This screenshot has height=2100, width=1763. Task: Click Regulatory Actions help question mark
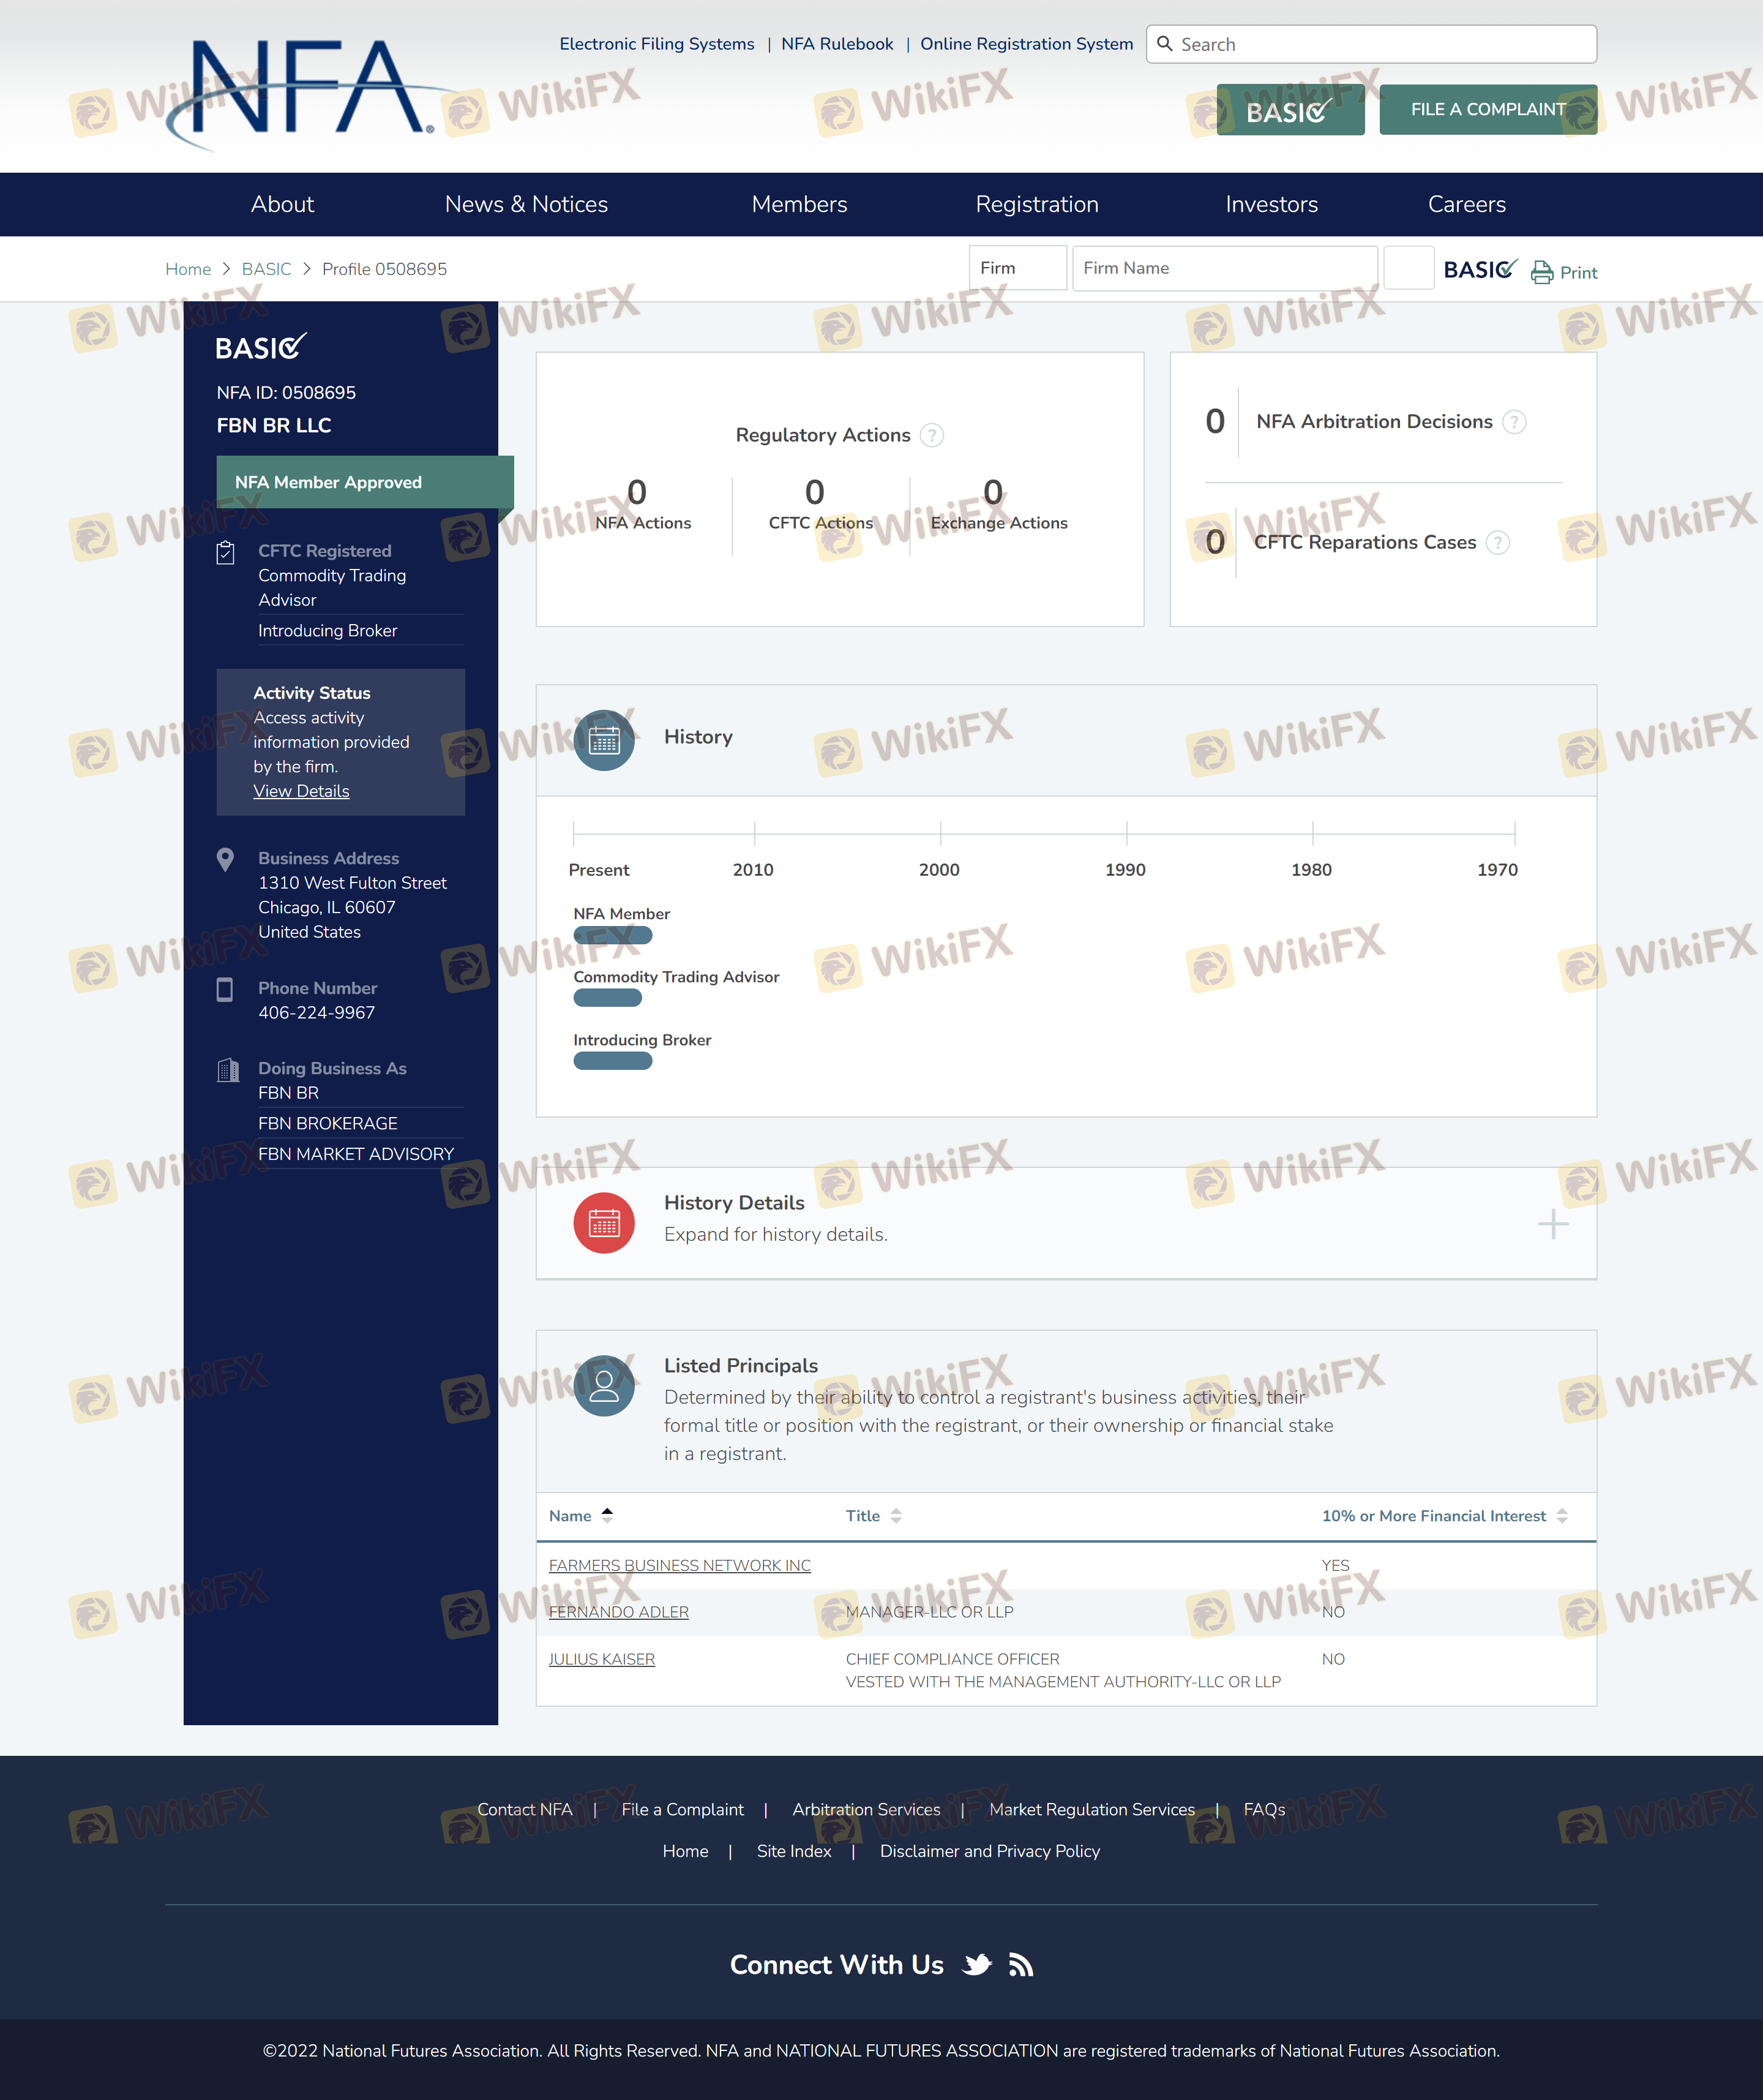click(932, 435)
